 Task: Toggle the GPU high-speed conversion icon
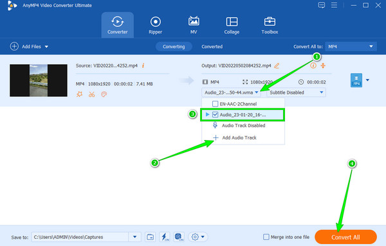[x=179, y=237]
